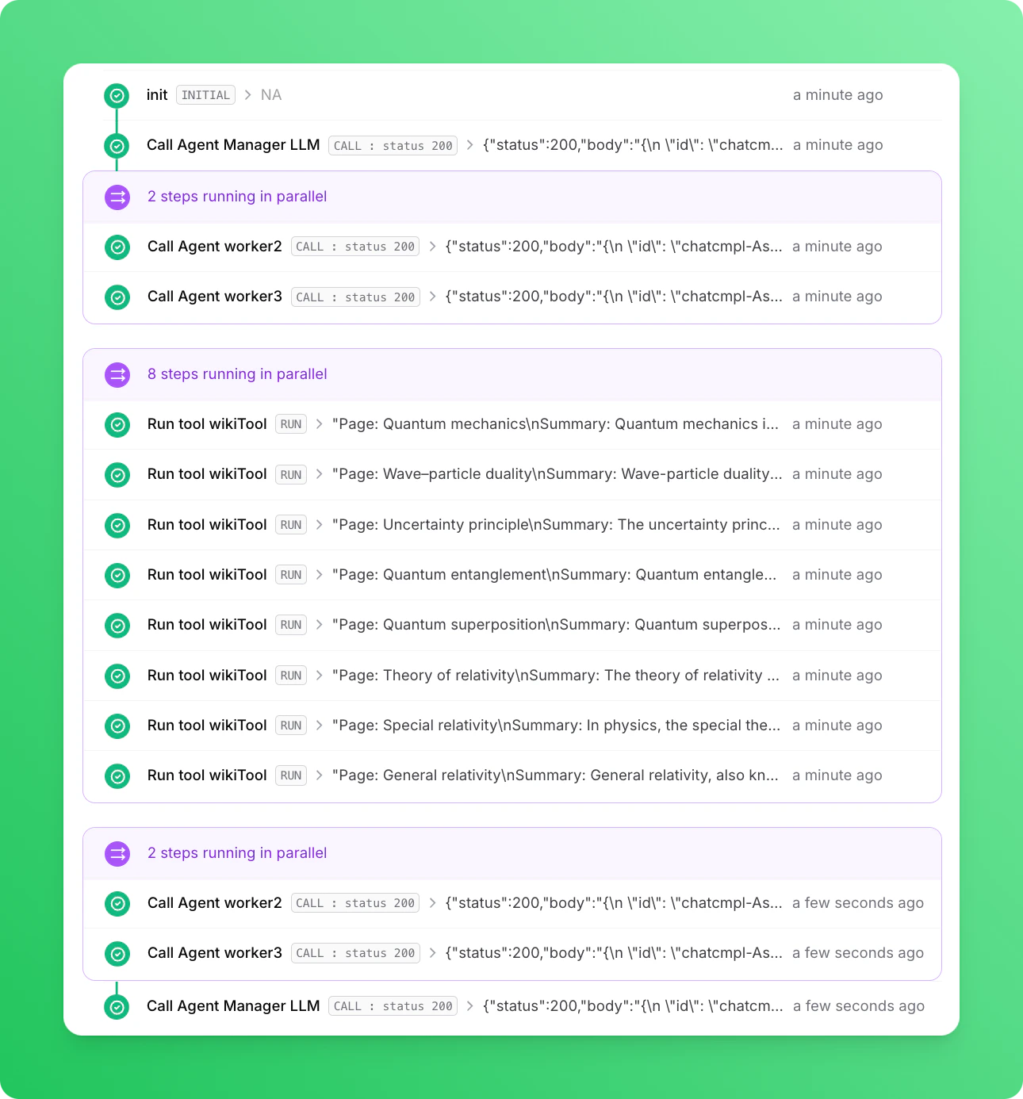Viewport: 1023px width, 1099px height.
Task: Click the check icon on the General relativity row
Action: (x=117, y=776)
